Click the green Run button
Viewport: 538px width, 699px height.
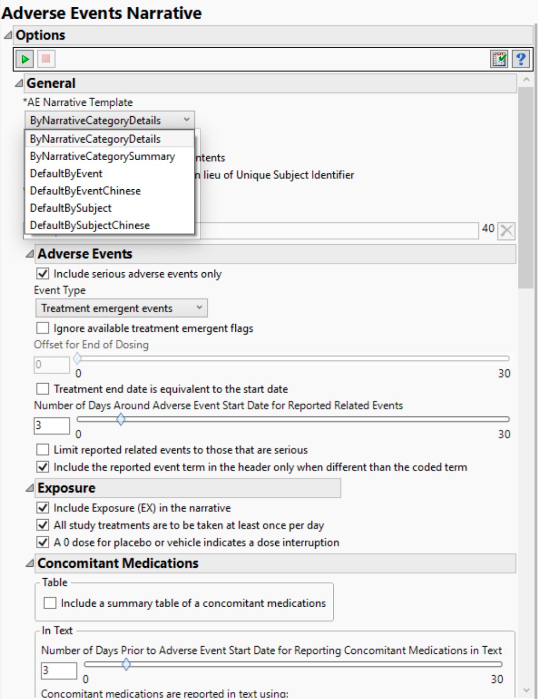pos(25,59)
